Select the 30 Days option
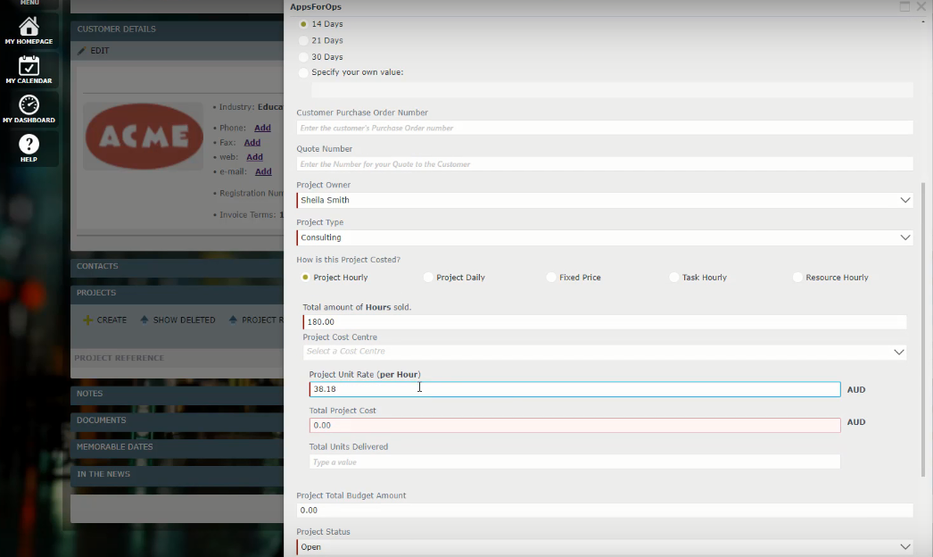Image resolution: width=933 pixels, height=557 pixels. (303, 57)
